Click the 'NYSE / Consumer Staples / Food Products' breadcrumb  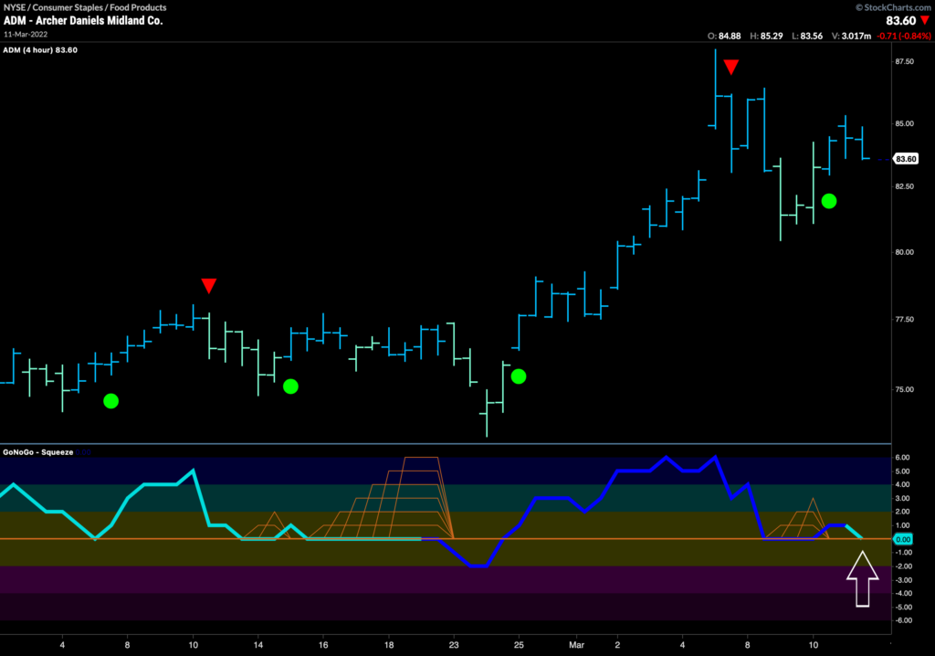(85, 7)
